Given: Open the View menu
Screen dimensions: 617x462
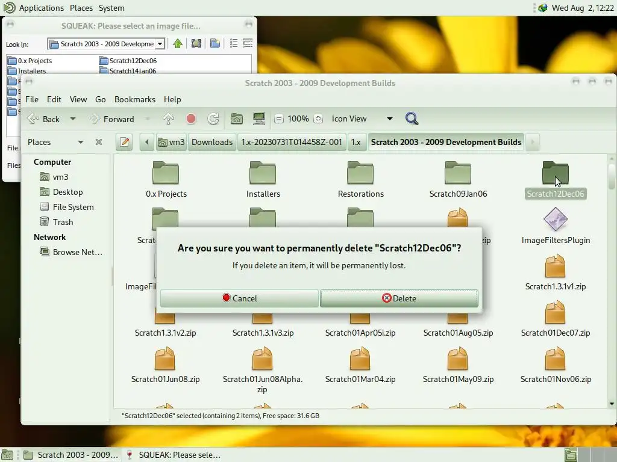Looking at the screenshot, I should point(78,99).
